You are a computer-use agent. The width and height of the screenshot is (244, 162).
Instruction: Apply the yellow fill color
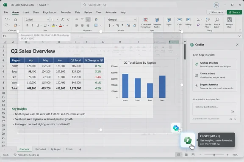pyautogui.click(x=53, y=25)
